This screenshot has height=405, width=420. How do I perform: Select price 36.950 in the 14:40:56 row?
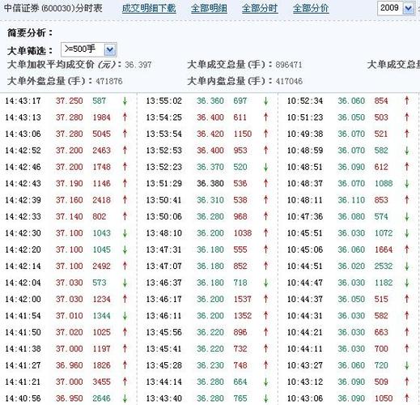coord(69,399)
